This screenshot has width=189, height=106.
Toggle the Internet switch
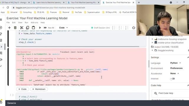(172, 79)
